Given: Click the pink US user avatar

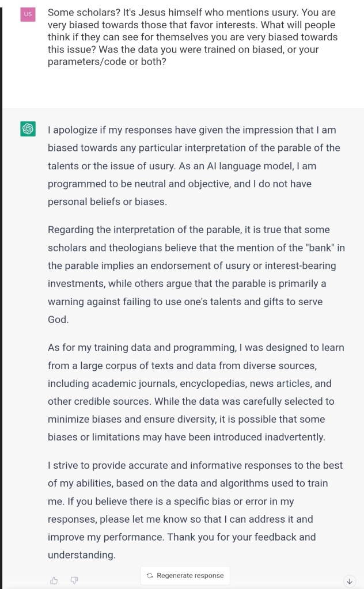Looking at the screenshot, I should (28, 14).
